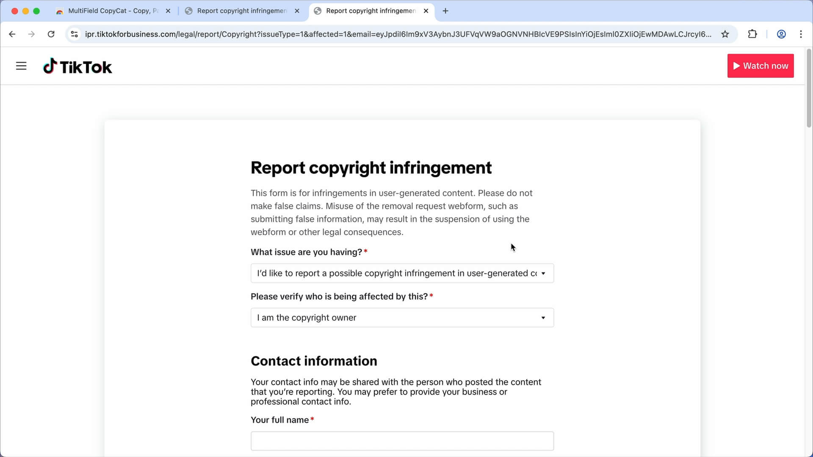Reload the current page

point(51,34)
